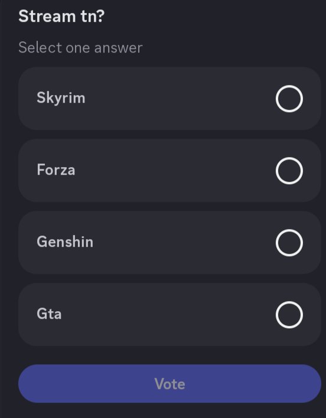Click the 'Select one answer' hint text

(x=80, y=48)
